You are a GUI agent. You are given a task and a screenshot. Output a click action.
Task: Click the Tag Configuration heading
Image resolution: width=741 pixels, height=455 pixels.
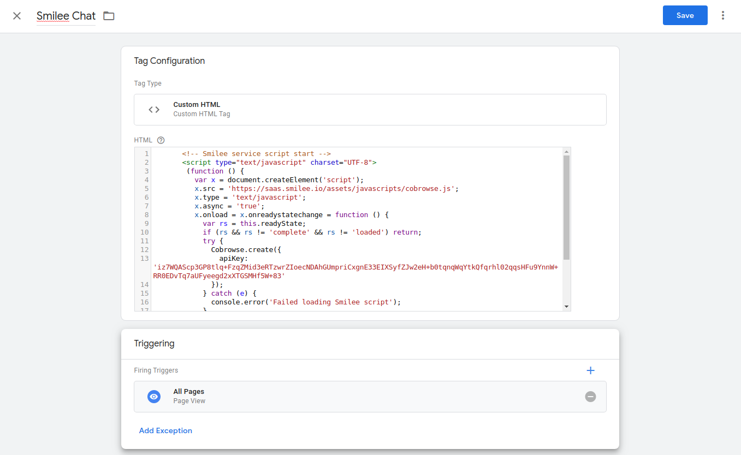[169, 61]
